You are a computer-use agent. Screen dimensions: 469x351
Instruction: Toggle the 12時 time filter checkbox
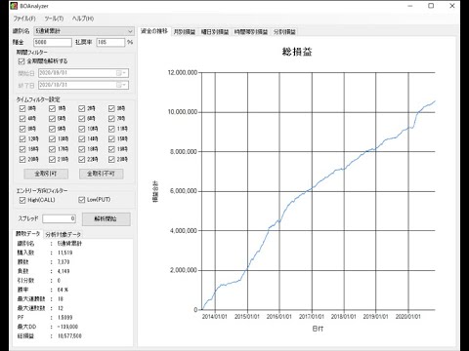[22, 139]
